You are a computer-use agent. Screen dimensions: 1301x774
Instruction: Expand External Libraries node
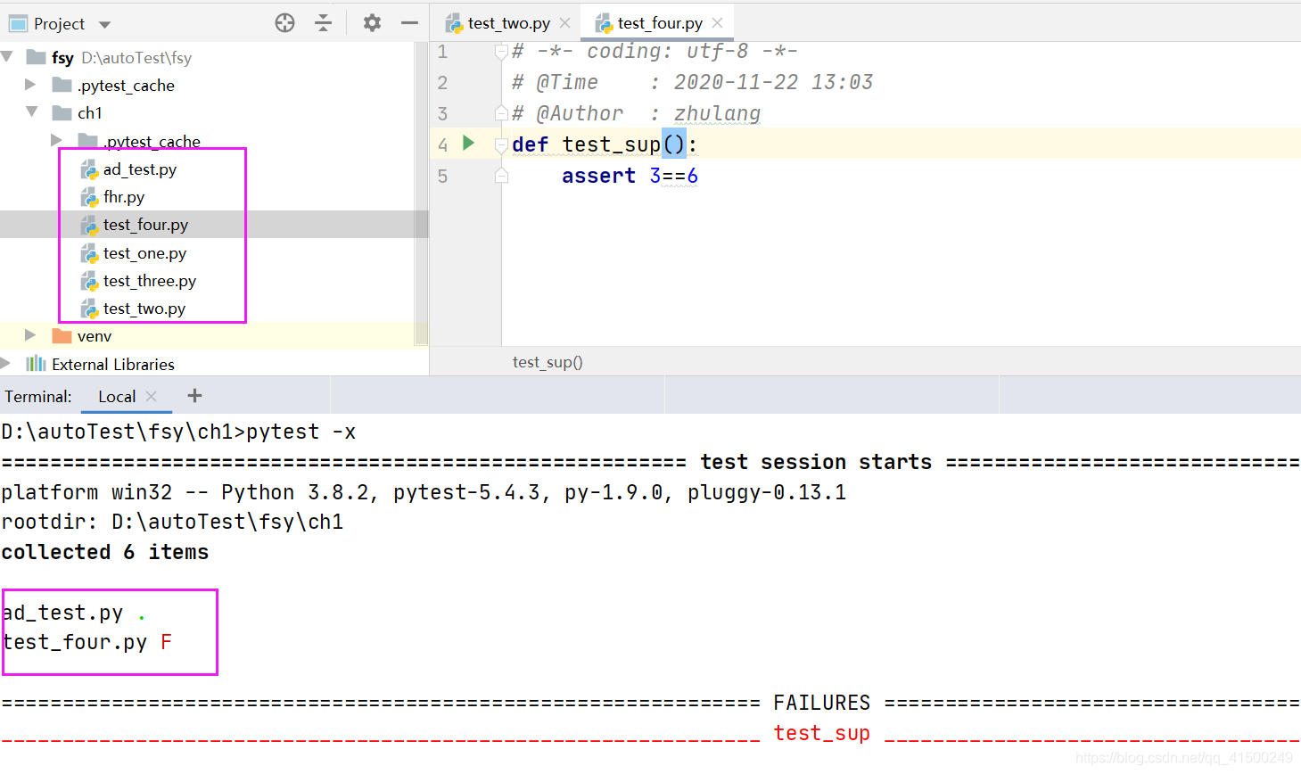pyautogui.click(x=6, y=363)
